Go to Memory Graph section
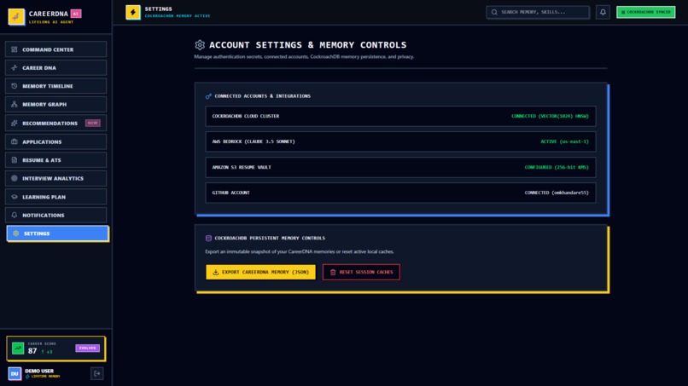Image resolution: width=688 pixels, height=386 pixels. click(x=55, y=104)
